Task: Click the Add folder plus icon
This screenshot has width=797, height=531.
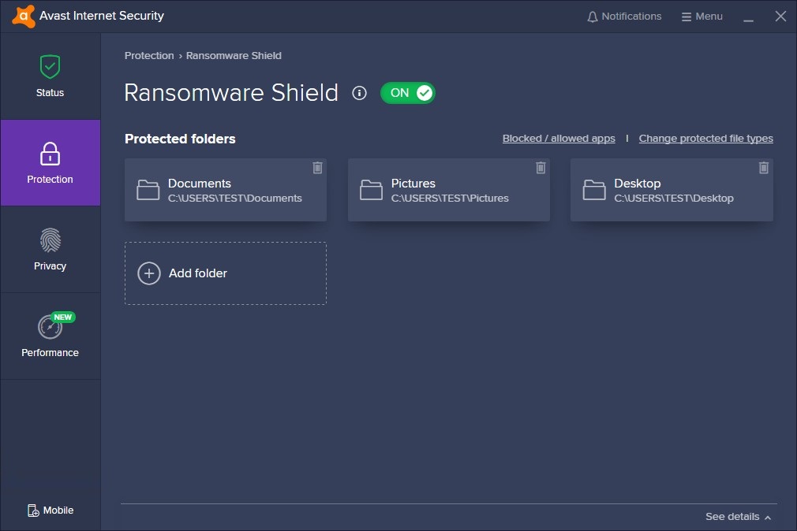Action: tap(149, 273)
